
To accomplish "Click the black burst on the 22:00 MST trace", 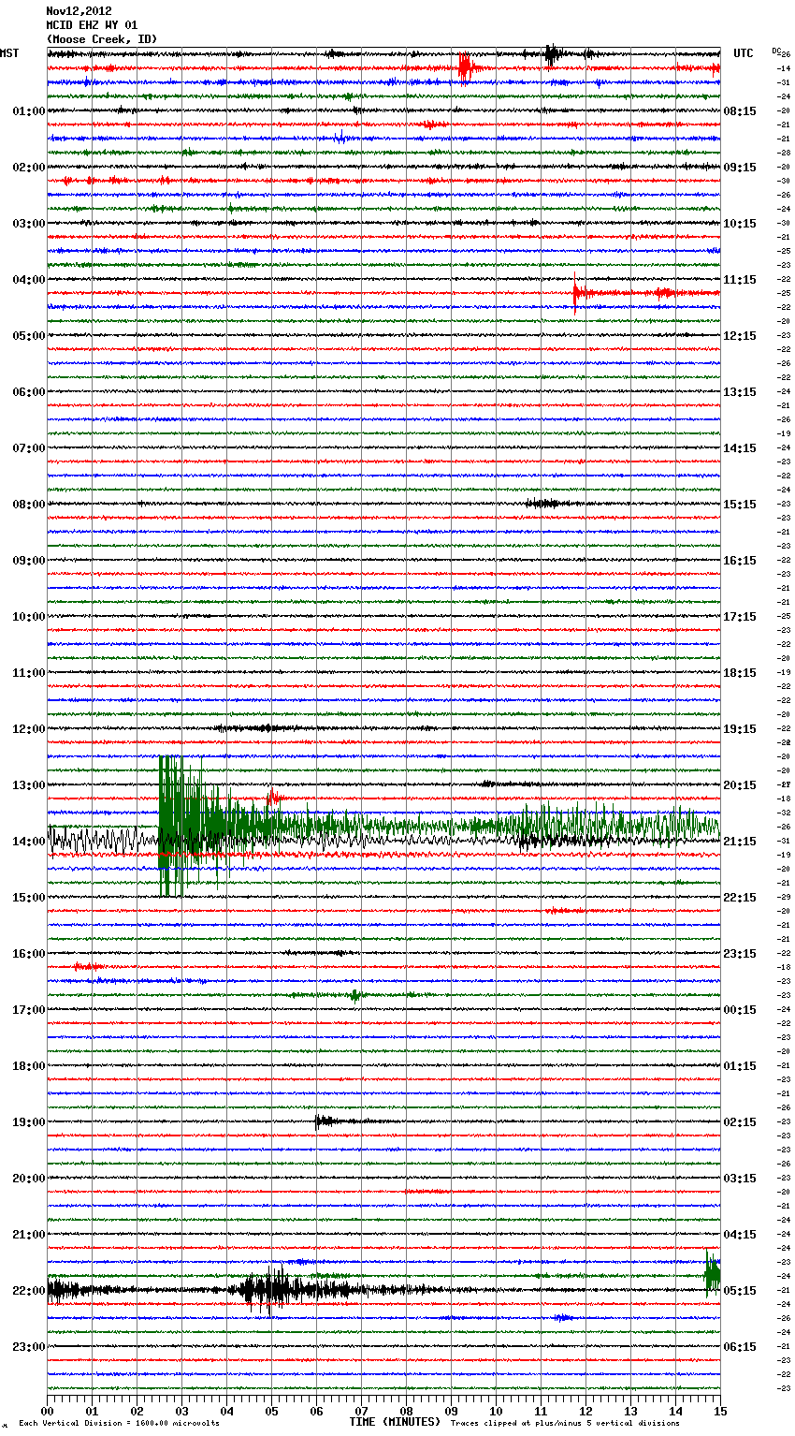I will coord(271,1290).
